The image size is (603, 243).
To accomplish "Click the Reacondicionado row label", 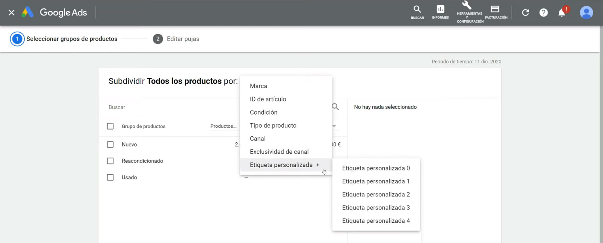I will coord(142,161).
